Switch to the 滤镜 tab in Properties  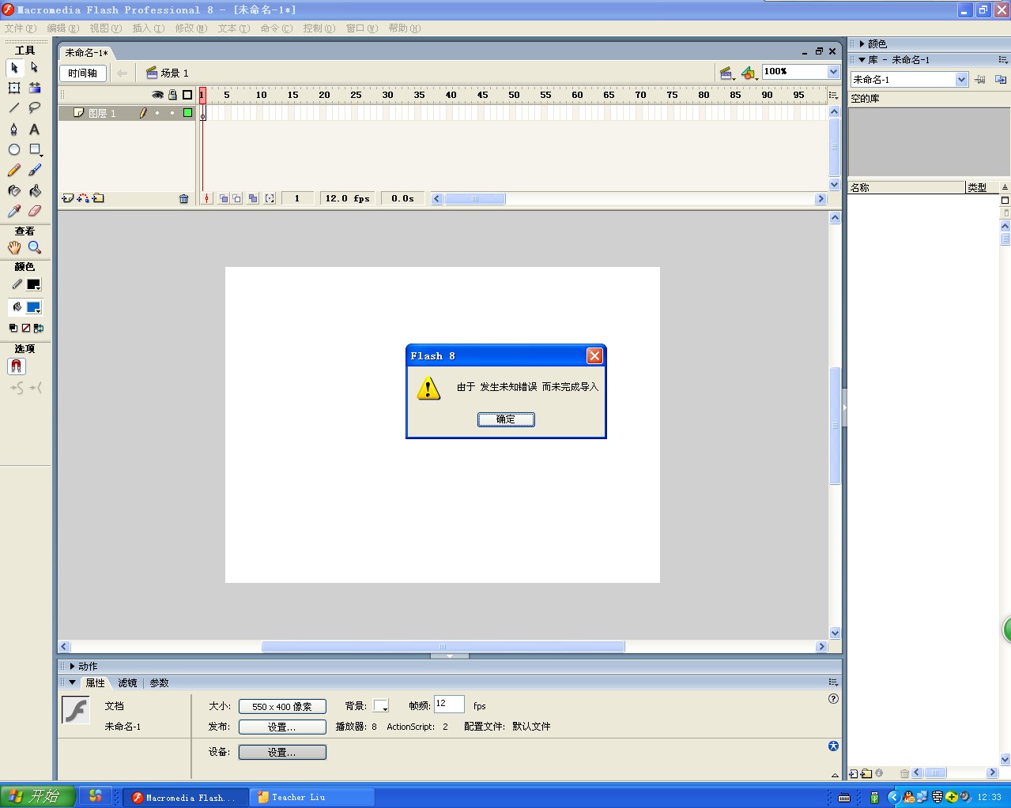(126, 682)
